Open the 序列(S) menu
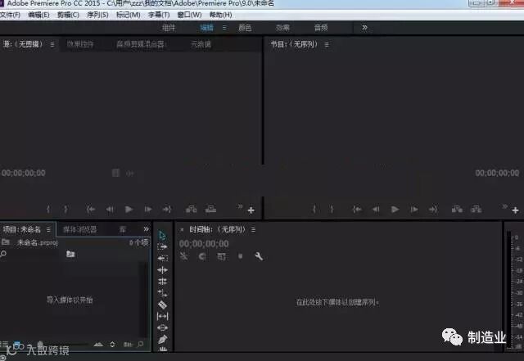 (x=97, y=15)
